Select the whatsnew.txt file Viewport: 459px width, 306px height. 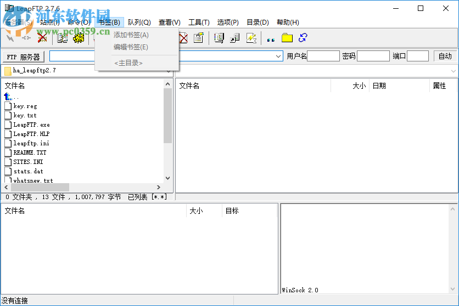(x=29, y=180)
